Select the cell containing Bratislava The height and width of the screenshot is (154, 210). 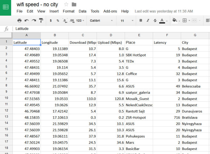pos(195,117)
